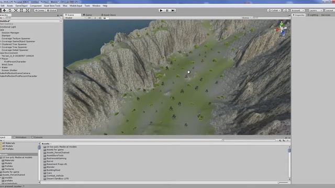Viewport: 335px width, 188px height.
Task: Toggle Scene view audio
Action: tap(100, 18)
